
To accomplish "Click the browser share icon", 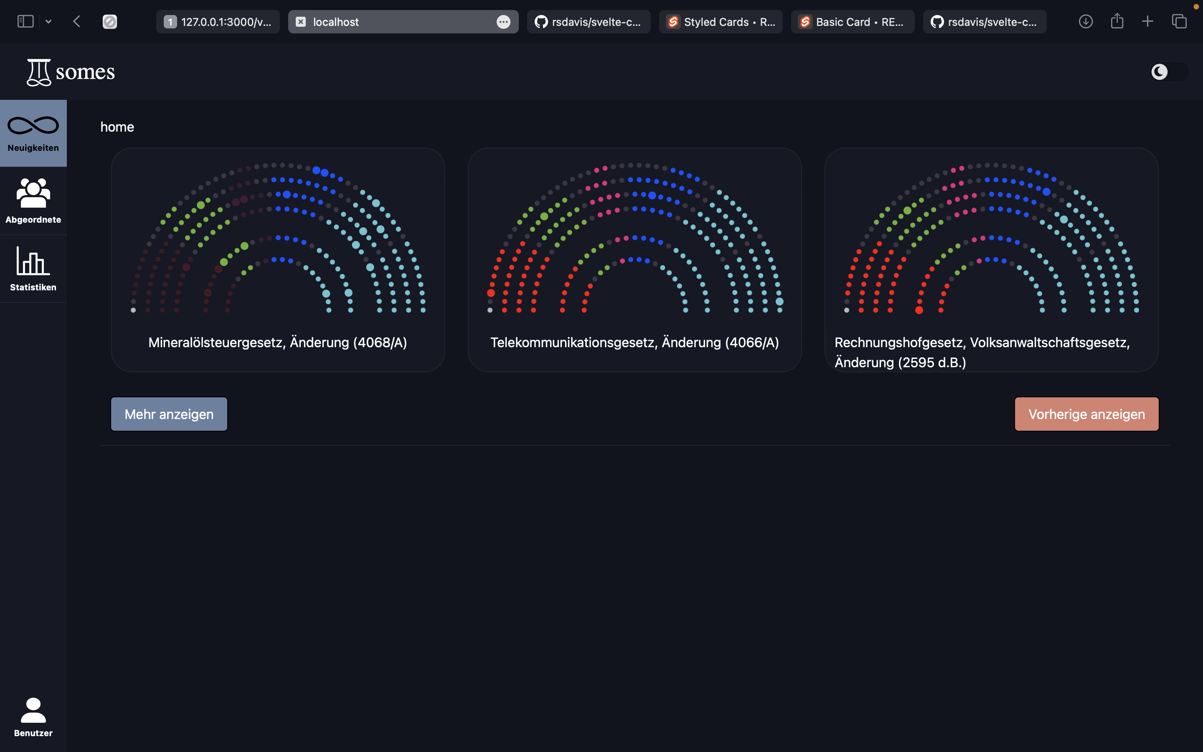I will (1117, 21).
